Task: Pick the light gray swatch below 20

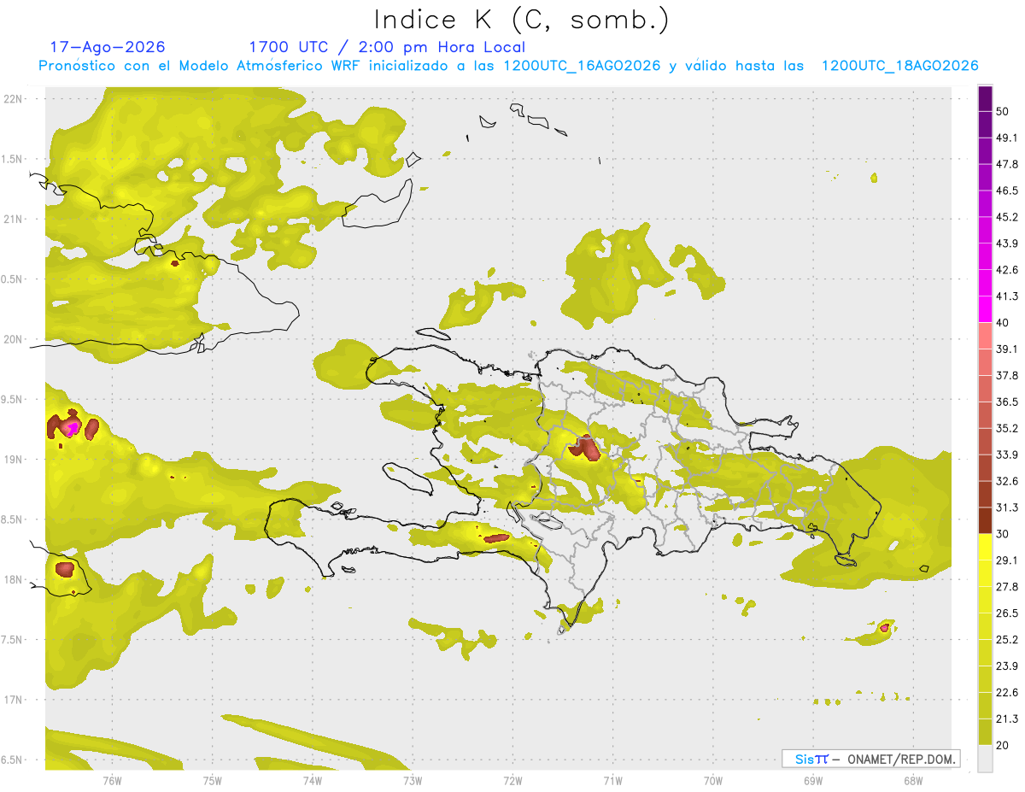Action: (985, 758)
